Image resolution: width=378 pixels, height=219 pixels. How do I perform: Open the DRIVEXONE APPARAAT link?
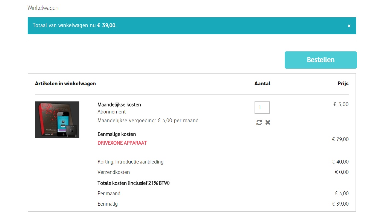point(122,143)
